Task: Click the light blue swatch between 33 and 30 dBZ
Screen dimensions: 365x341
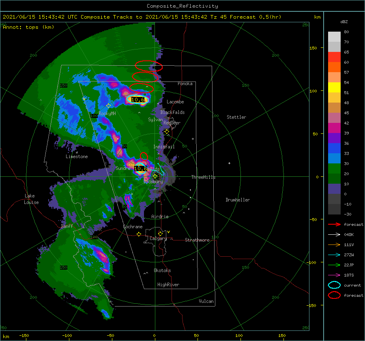Action: pos(334,159)
